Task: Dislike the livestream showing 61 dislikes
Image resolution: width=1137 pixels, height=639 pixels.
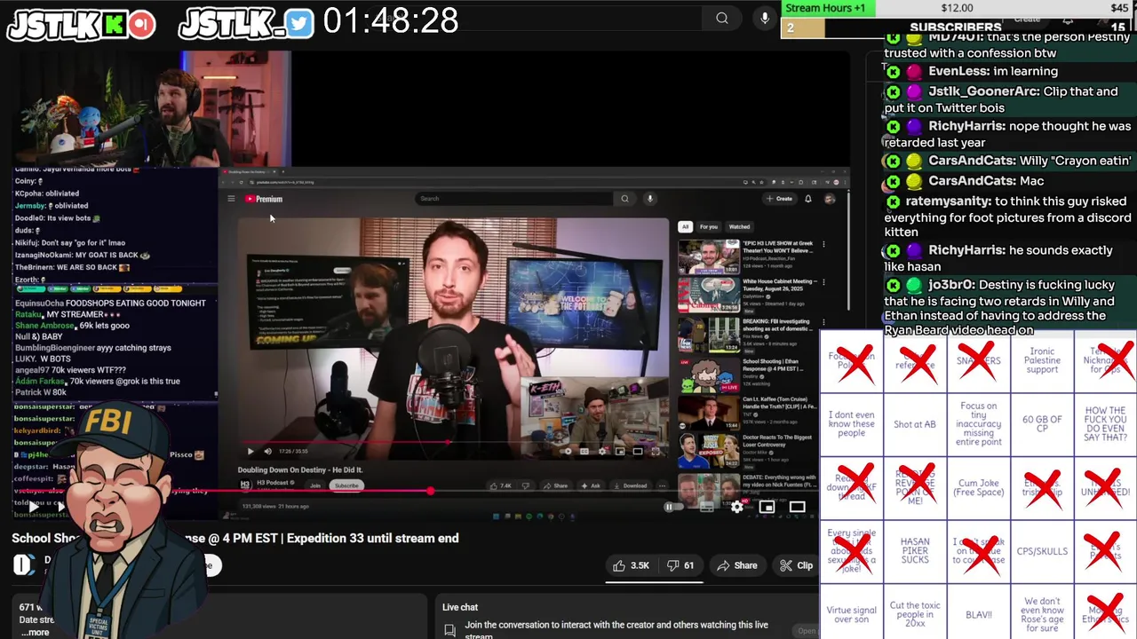Action: coord(680,565)
